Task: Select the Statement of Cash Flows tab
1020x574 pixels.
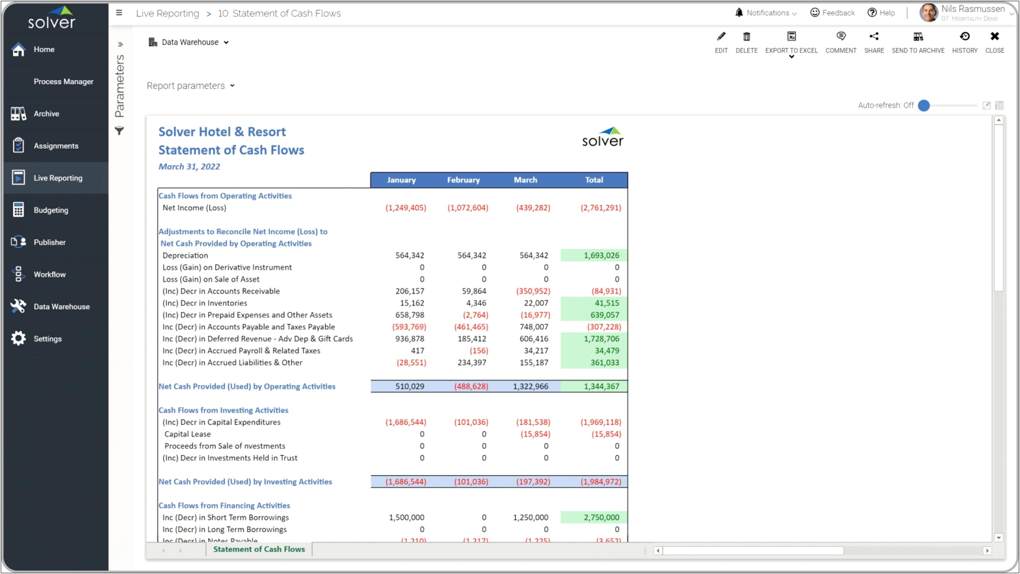Action: pos(259,549)
